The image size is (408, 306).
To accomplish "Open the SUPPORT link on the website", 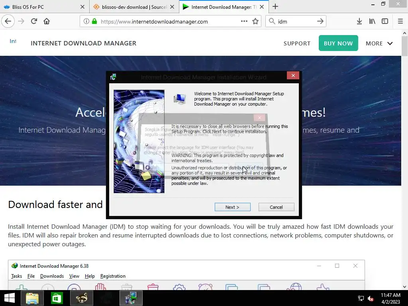I will 297,43.
